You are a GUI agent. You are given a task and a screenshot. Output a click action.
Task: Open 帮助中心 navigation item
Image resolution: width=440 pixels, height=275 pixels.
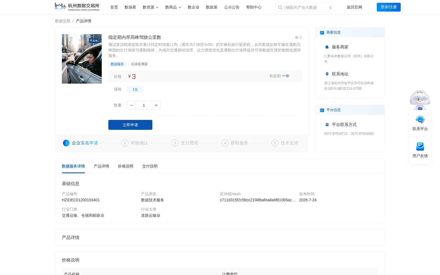[254, 7]
